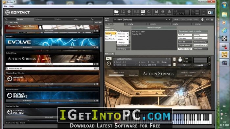Disable Pitch Bend event monitoring
This screenshot has width=230, height=129.
pos(200,38)
